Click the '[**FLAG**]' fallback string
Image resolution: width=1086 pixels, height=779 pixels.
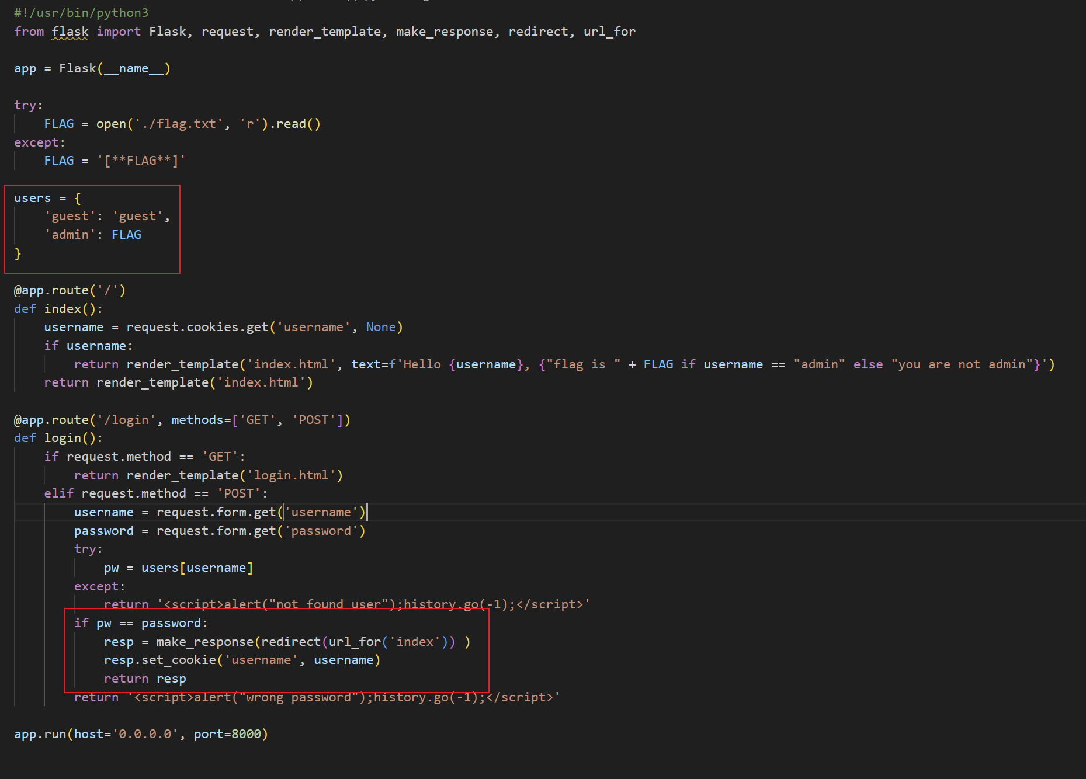click(x=141, y=161)
